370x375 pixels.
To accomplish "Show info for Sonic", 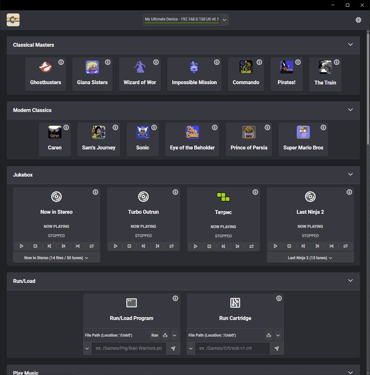I will coord(154,128).
